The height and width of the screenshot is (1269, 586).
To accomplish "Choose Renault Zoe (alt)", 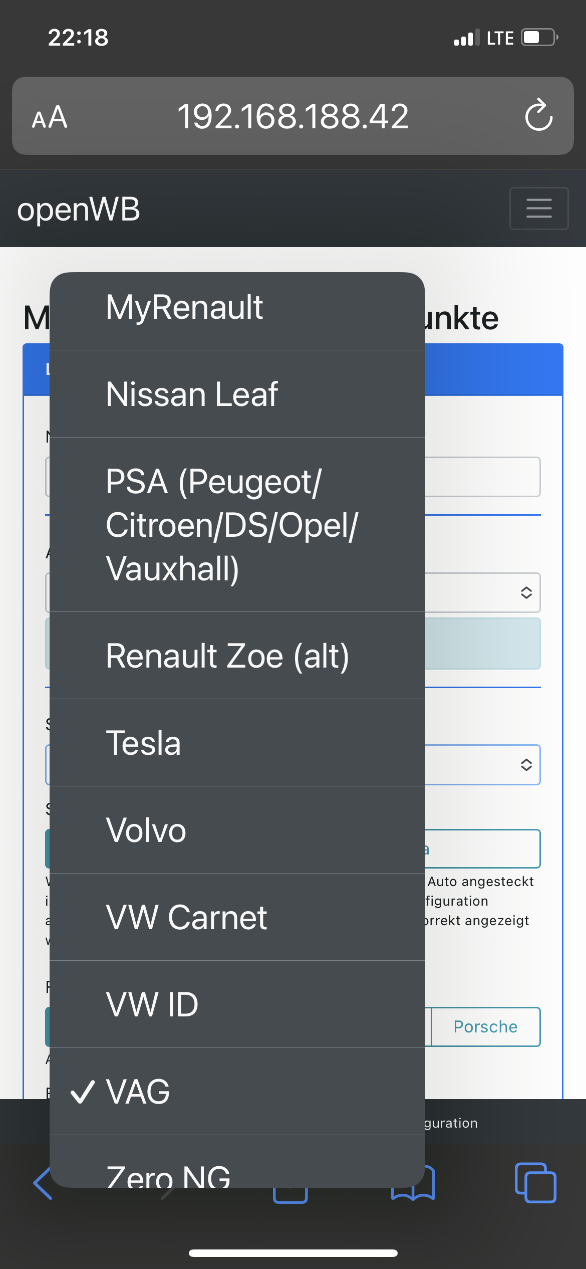I will pyautogui.click(x=237, y=656).
